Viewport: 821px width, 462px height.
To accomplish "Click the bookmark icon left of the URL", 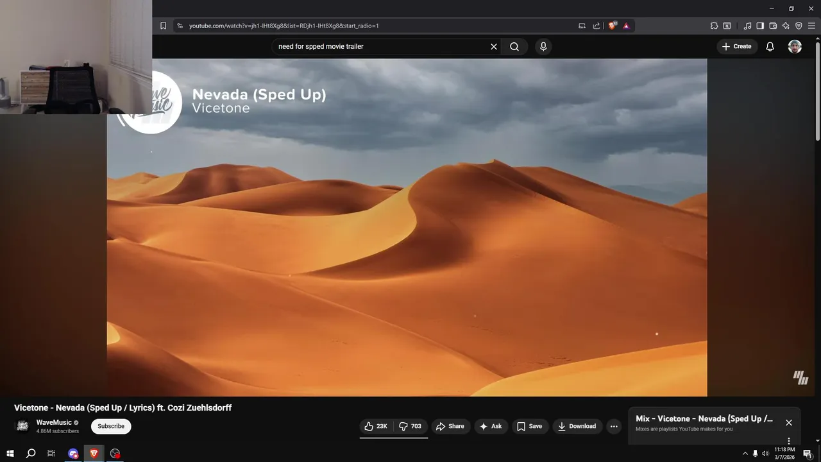I will [x=163, y=26].
